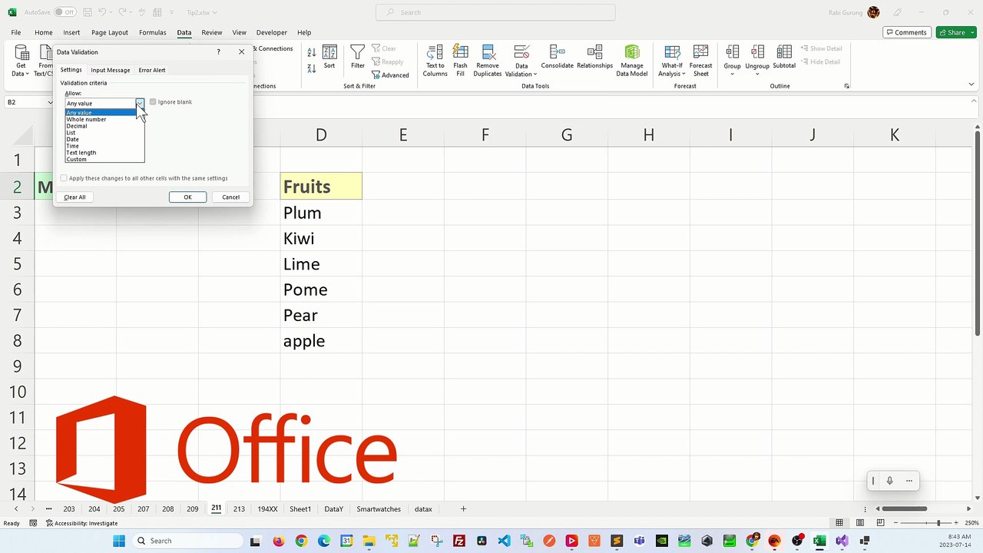Open the Page Layout ribbon tab

(110, 32)
